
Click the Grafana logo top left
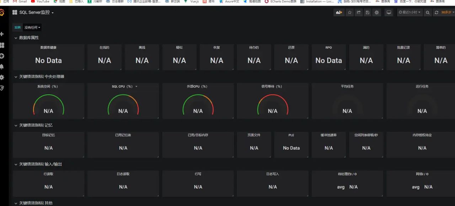point(3,12)
